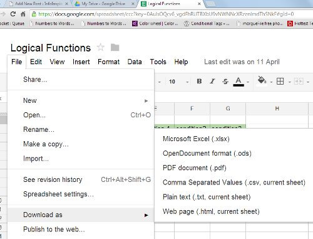Screen dimensions: 313x239
Task: Expand the merge cells dropdown arrow
Action: coord(308,82)
